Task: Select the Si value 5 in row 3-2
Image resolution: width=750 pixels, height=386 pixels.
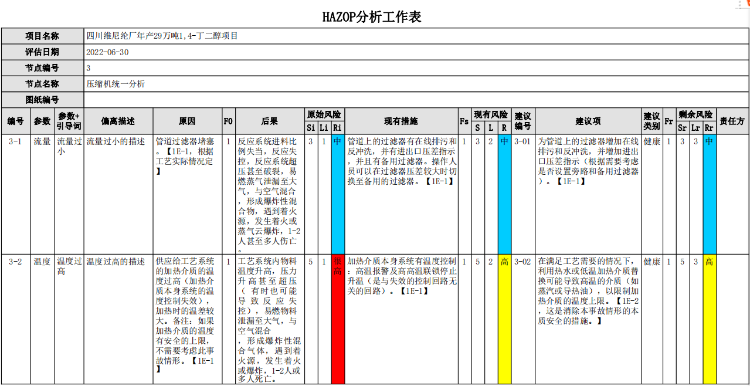Action: click(311, 319)
